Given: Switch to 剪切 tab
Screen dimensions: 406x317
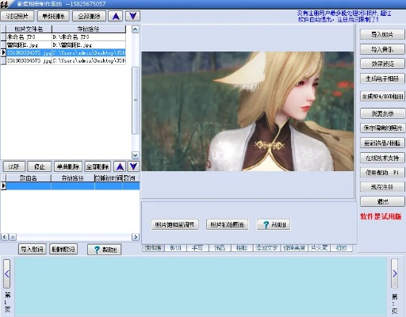Looking at the screenshot, I should pyautogui.click(x=175, y=248).
